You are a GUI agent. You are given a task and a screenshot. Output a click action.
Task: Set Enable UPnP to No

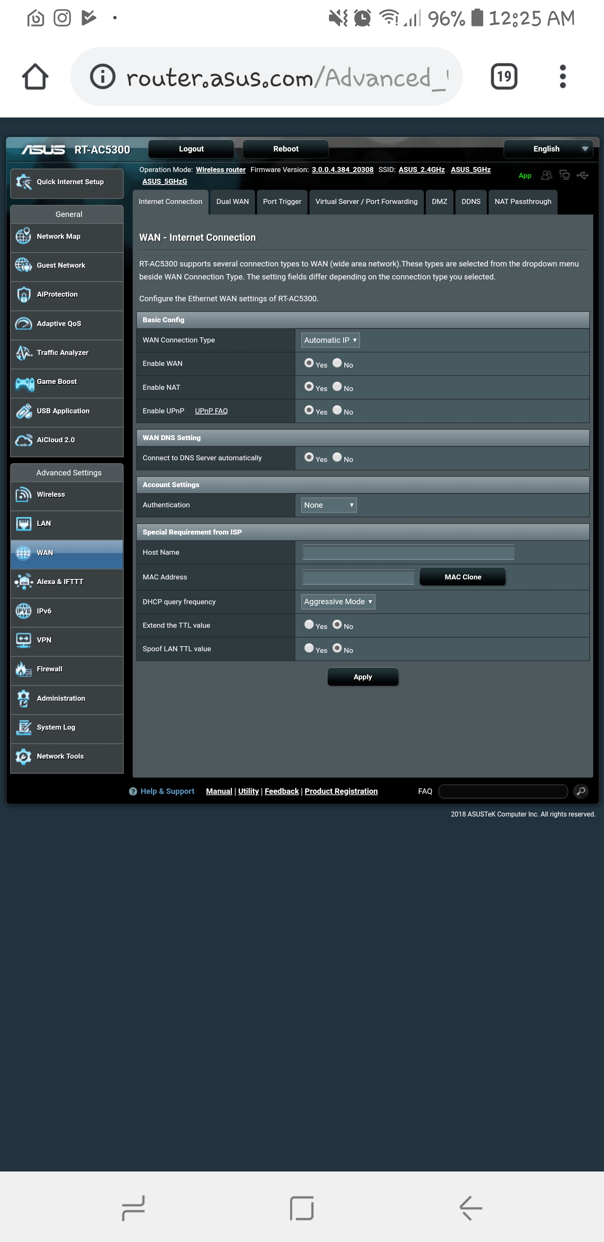click(x=337, y=410)
